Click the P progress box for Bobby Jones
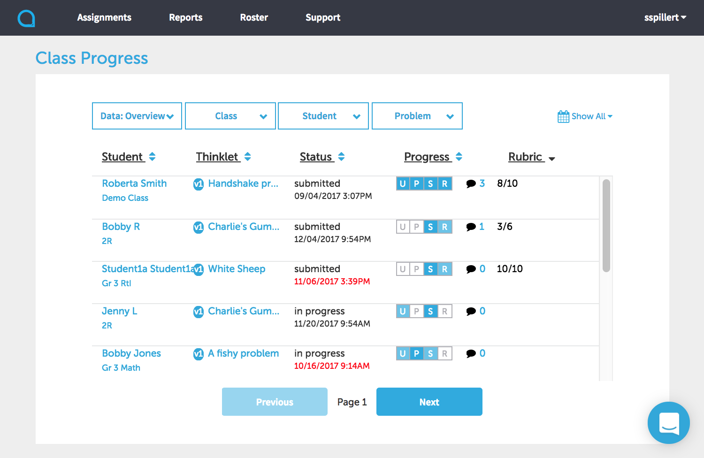 416,353
